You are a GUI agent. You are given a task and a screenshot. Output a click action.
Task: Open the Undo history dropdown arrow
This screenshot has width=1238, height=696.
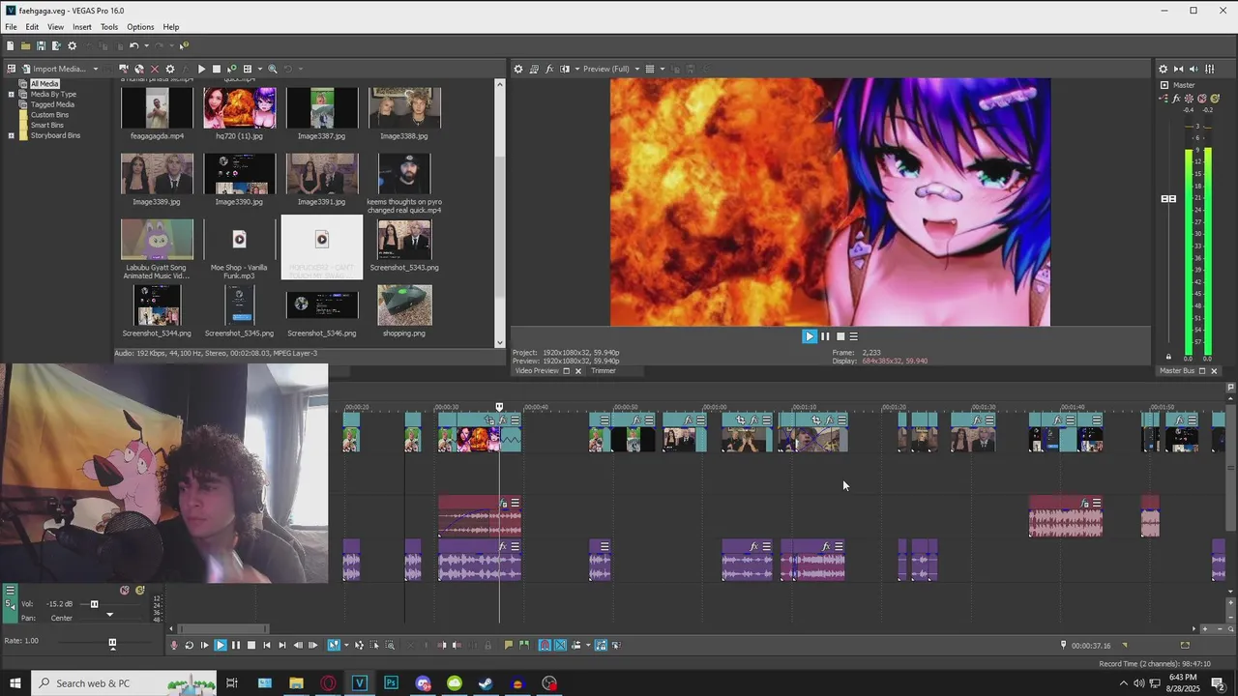pos(146,45)
